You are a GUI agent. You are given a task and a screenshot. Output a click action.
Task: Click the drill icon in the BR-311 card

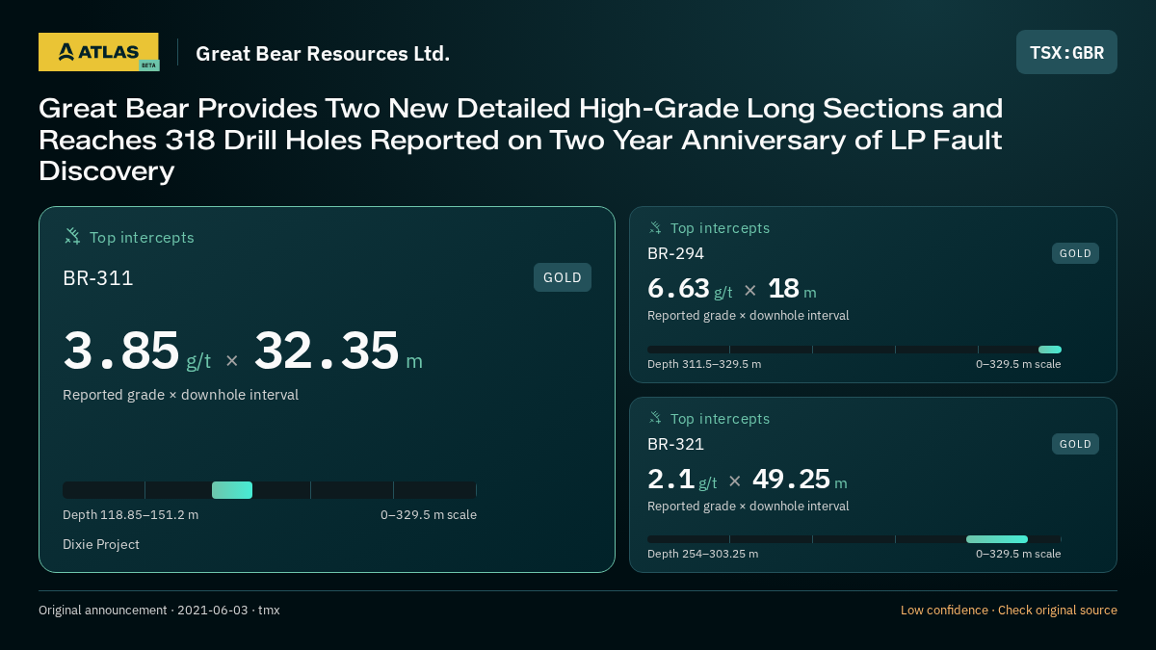tap(72, 237)
